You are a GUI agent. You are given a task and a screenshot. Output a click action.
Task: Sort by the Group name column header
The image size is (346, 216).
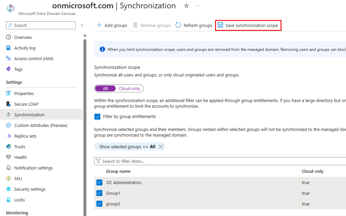(118, 171)
